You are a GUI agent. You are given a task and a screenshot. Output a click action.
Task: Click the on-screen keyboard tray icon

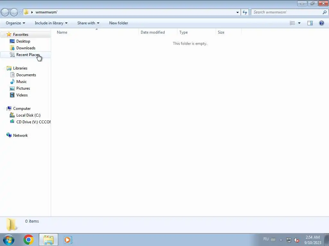[x=273, y=240]
